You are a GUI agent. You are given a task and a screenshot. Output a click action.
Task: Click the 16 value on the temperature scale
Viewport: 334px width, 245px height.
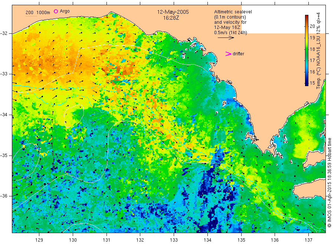coord(312,72)
